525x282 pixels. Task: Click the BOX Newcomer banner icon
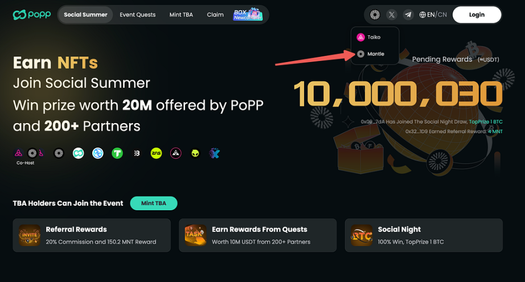[x=248, y=14]
